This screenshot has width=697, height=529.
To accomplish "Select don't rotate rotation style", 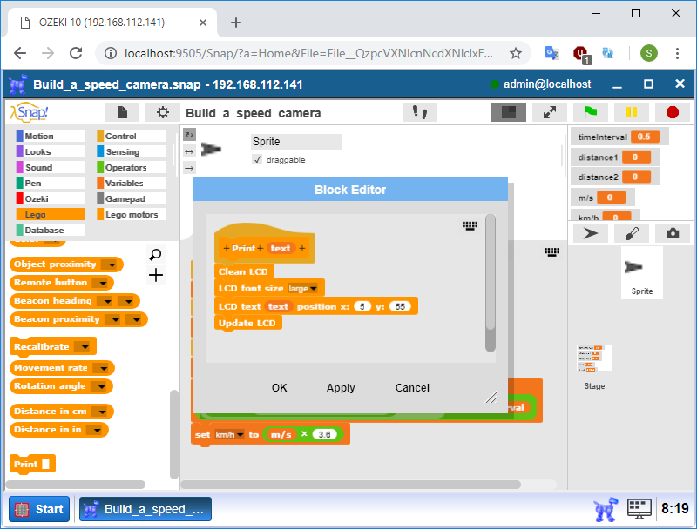I will click(189, 168).
